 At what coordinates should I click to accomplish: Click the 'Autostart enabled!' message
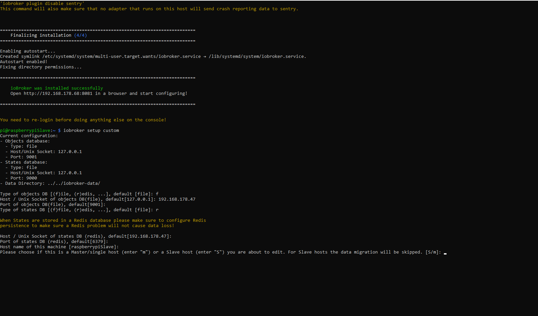click(x=24, y=62)
